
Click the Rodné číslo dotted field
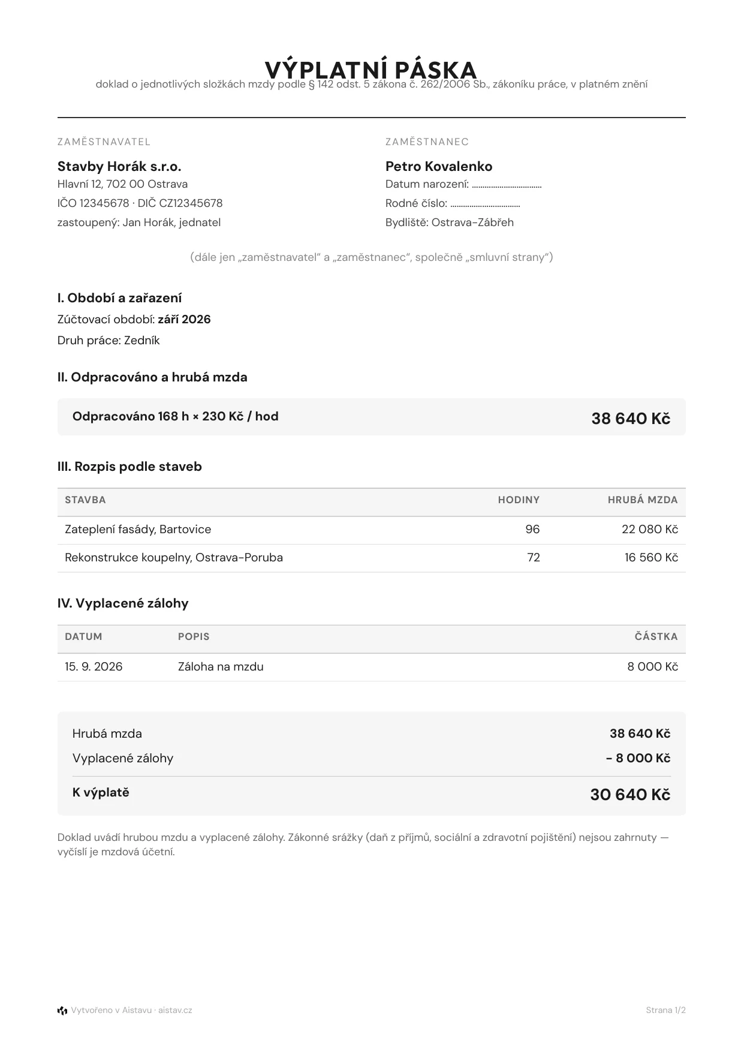485,204
